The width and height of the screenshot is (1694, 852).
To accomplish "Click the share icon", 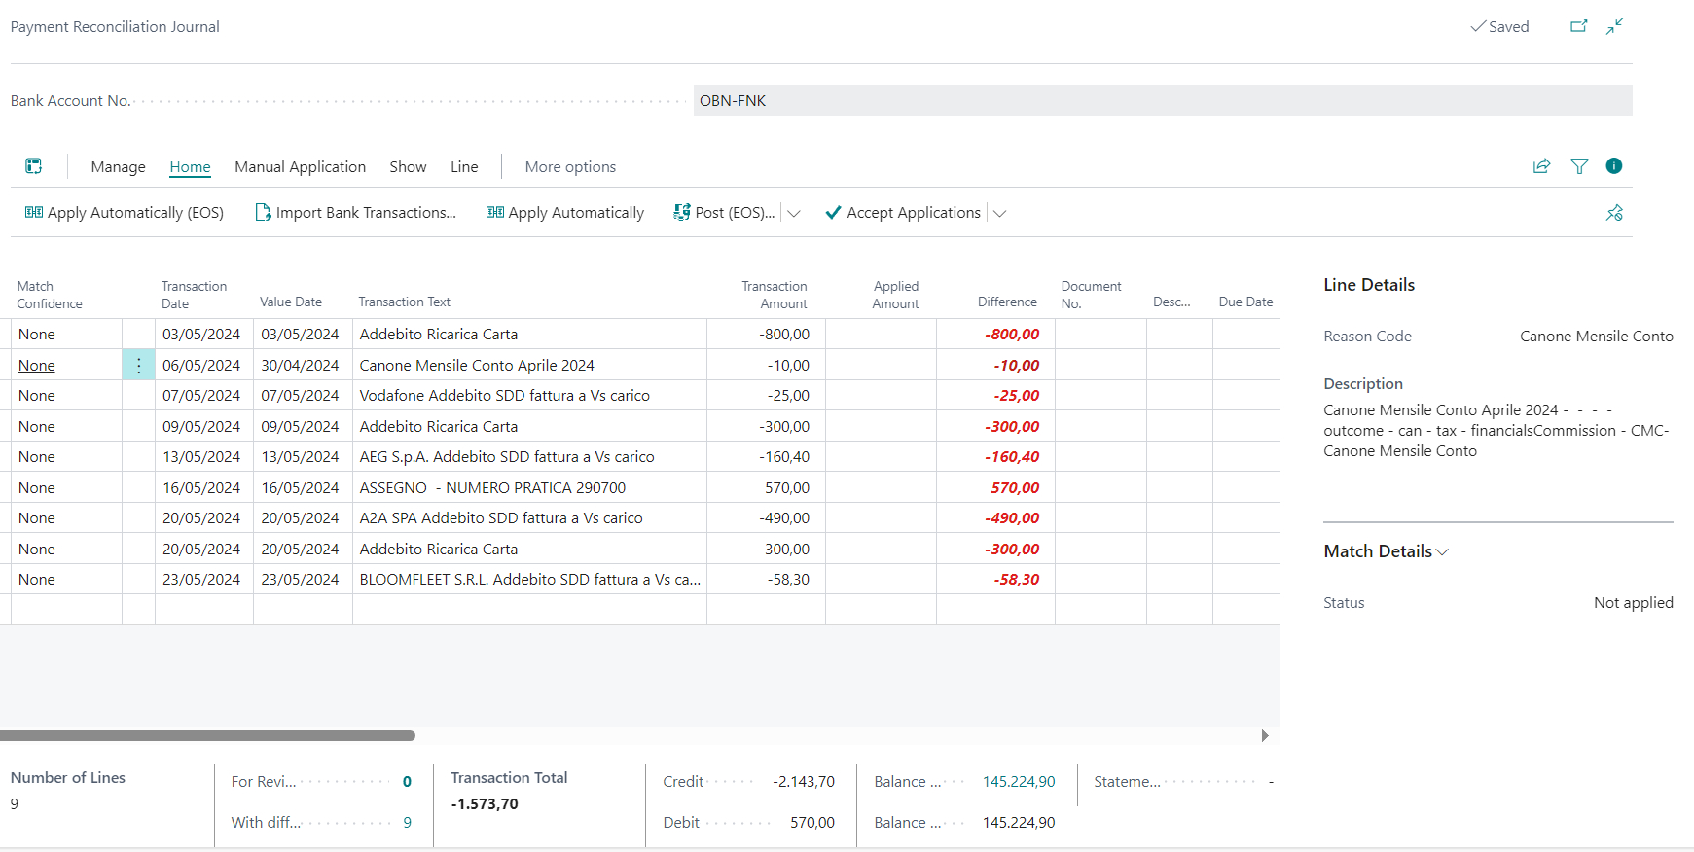I will (1541, 166).
